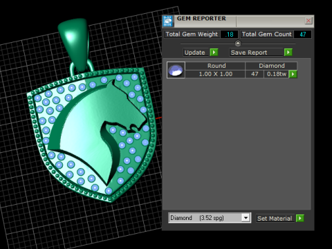Click the Set Material button
Viewport: 332px width, 249px height.
275,218
